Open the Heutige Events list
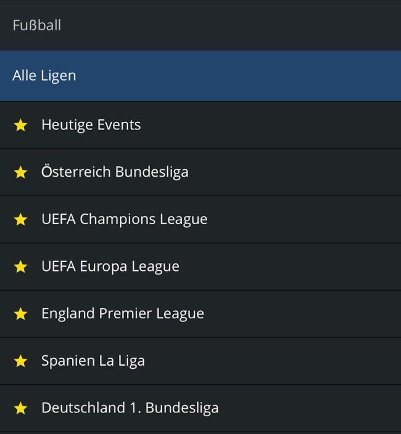This screenshot has width=401, height=434. click(x=91, y=125)
